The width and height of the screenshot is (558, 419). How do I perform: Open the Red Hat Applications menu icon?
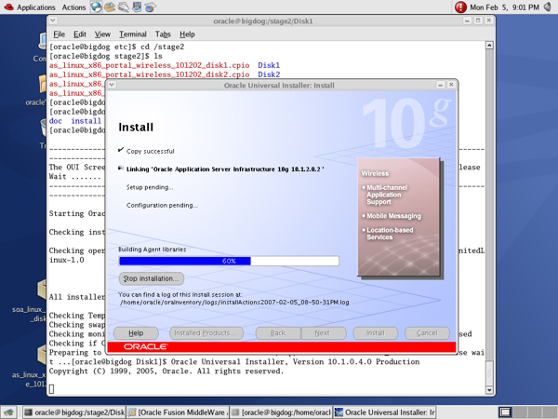(8, 7)
